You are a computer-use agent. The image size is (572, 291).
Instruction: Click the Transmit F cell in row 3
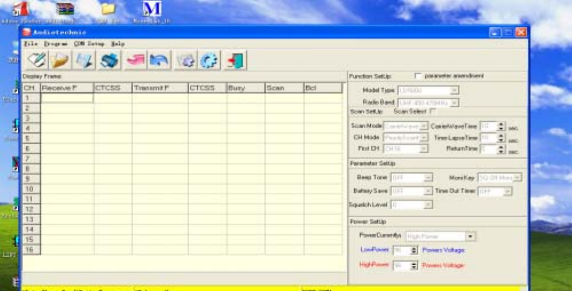pos(160,118)
